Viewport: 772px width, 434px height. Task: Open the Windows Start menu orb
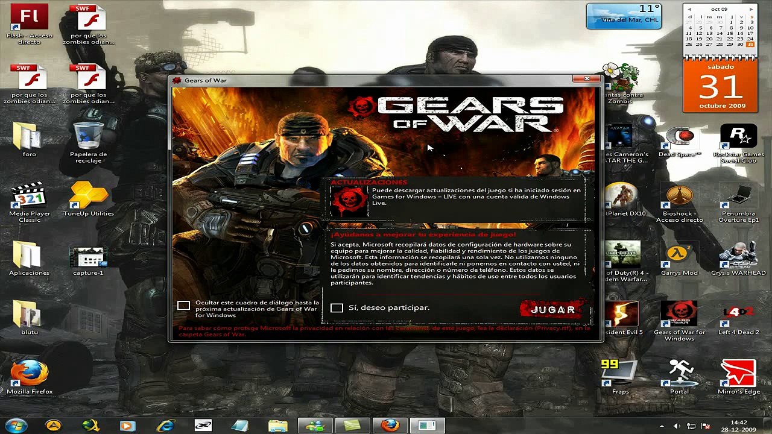click(16, 426)
